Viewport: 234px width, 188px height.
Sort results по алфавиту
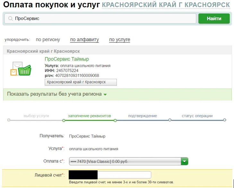click(84, 40)
